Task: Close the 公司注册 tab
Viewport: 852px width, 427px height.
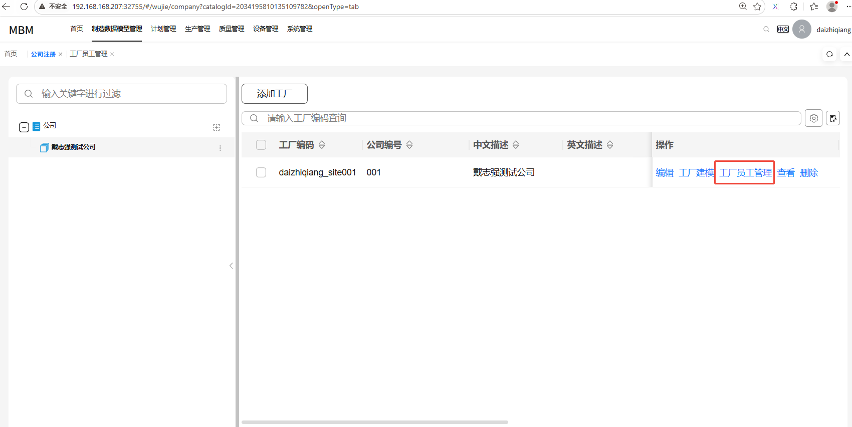Action: click(x=61, y=54)
